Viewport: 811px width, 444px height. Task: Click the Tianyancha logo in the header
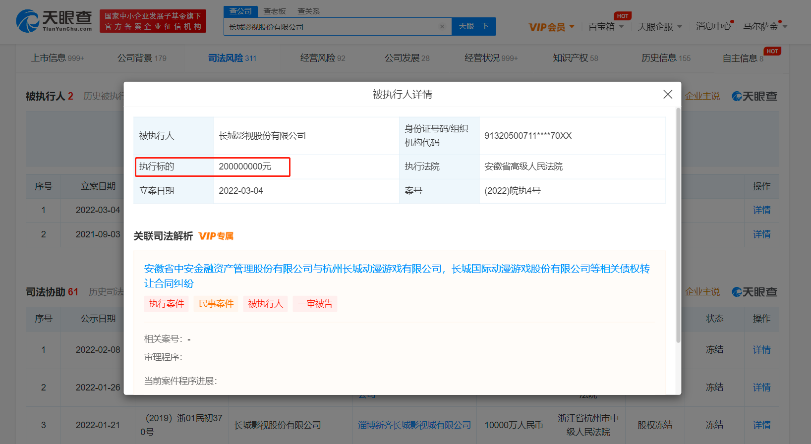coord(54,21)
